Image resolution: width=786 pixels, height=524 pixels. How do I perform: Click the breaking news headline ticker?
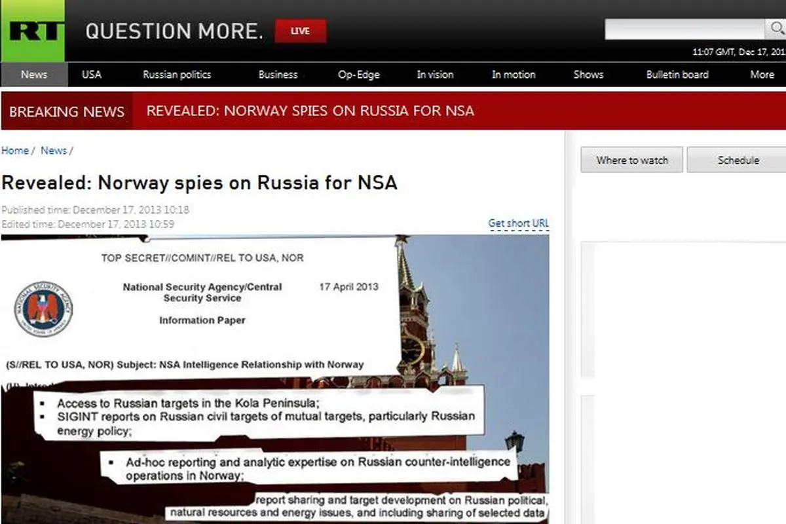pos(310,111)
